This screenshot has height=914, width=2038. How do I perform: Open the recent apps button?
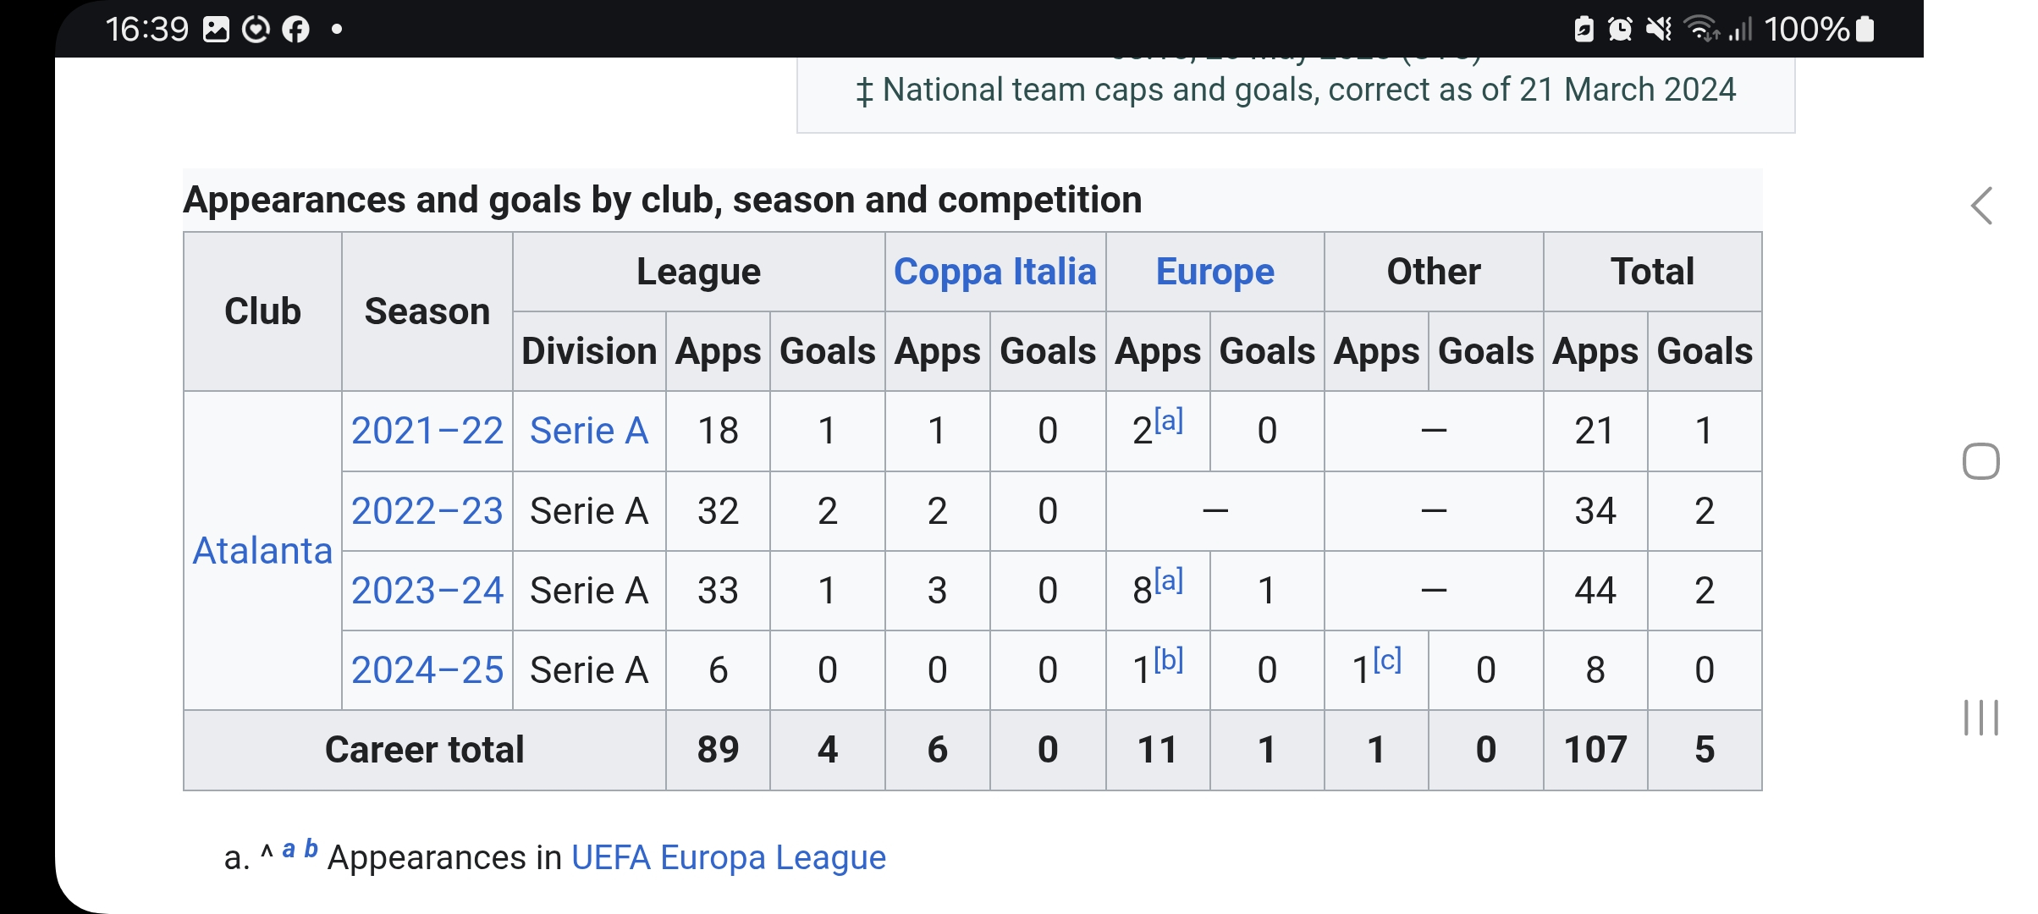point(1981,718)
